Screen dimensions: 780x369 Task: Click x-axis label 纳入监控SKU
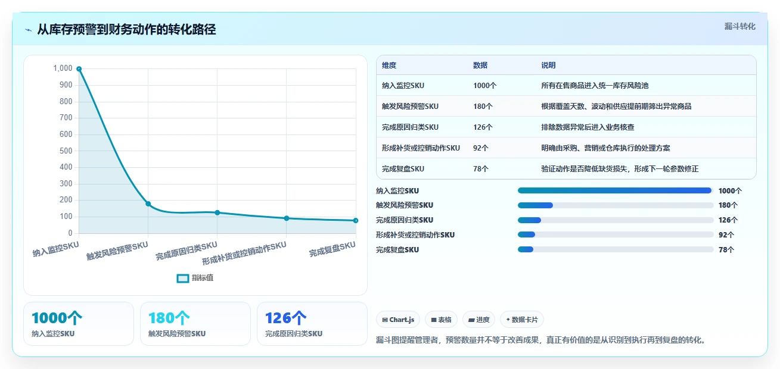click(x=55, y=249)
